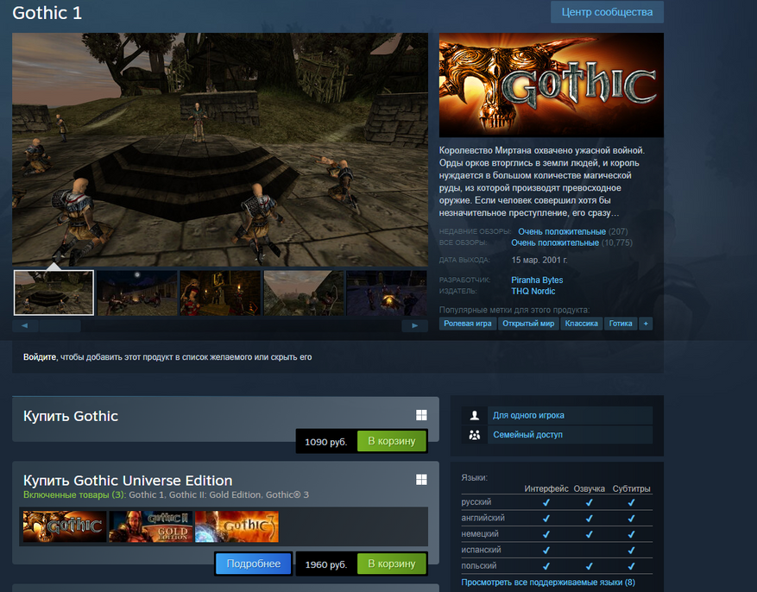Click the Купить Gothic heading
Viewport: 757px width, 592px height.
[x=71, y=416]
